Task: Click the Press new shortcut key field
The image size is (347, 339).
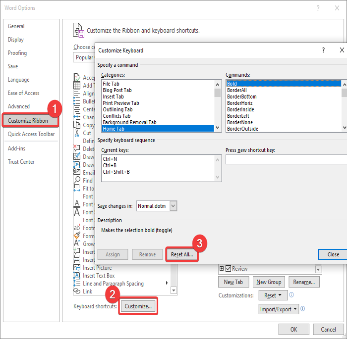Action: pos(286,159)
